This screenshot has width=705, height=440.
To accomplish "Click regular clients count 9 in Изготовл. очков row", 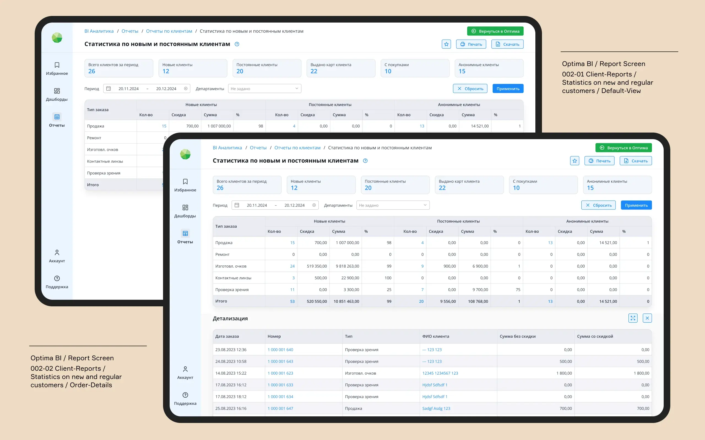I will 422,266.
